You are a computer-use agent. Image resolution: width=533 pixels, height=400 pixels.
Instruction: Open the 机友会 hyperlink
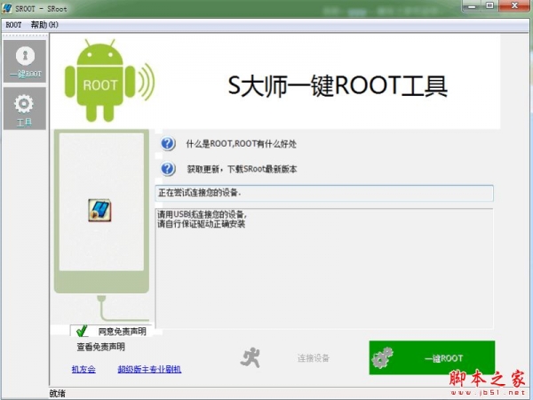click(x=84, y=369)
